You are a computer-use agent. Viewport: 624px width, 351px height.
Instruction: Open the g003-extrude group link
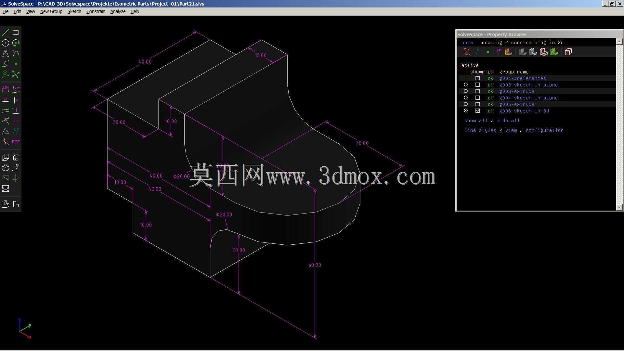tap(517, 91)
